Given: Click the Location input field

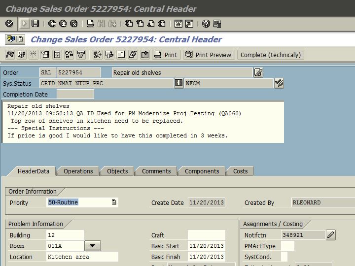Looking at the screenshot, I should click(82, 257).
